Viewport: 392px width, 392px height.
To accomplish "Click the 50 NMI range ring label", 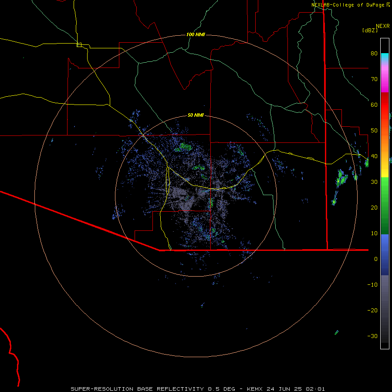I will (x=196, y=115).
